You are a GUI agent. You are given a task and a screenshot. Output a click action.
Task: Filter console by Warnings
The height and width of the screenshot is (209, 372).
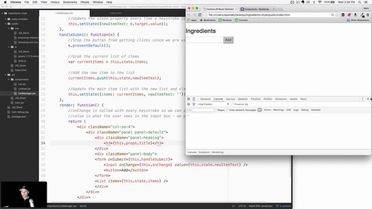click(278, 110)
